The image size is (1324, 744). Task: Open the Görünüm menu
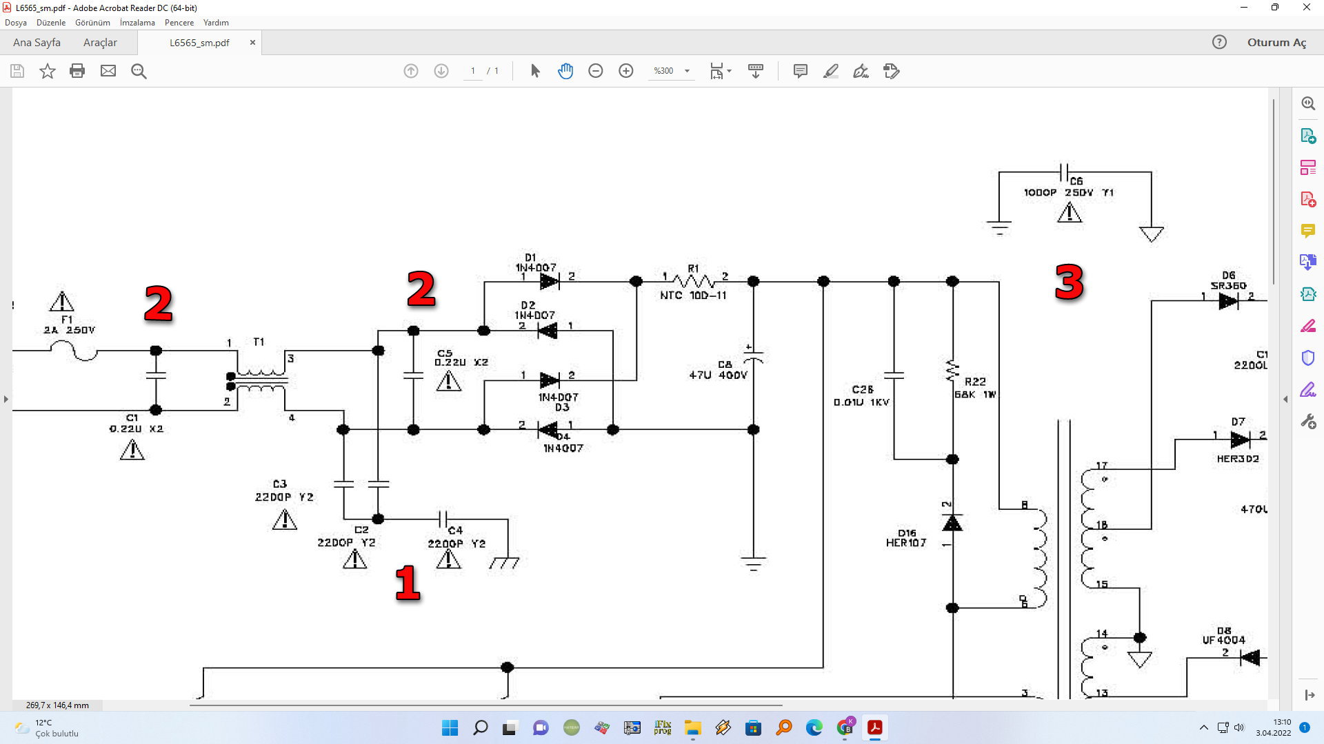pyautogui.click(x=92, y=22)
